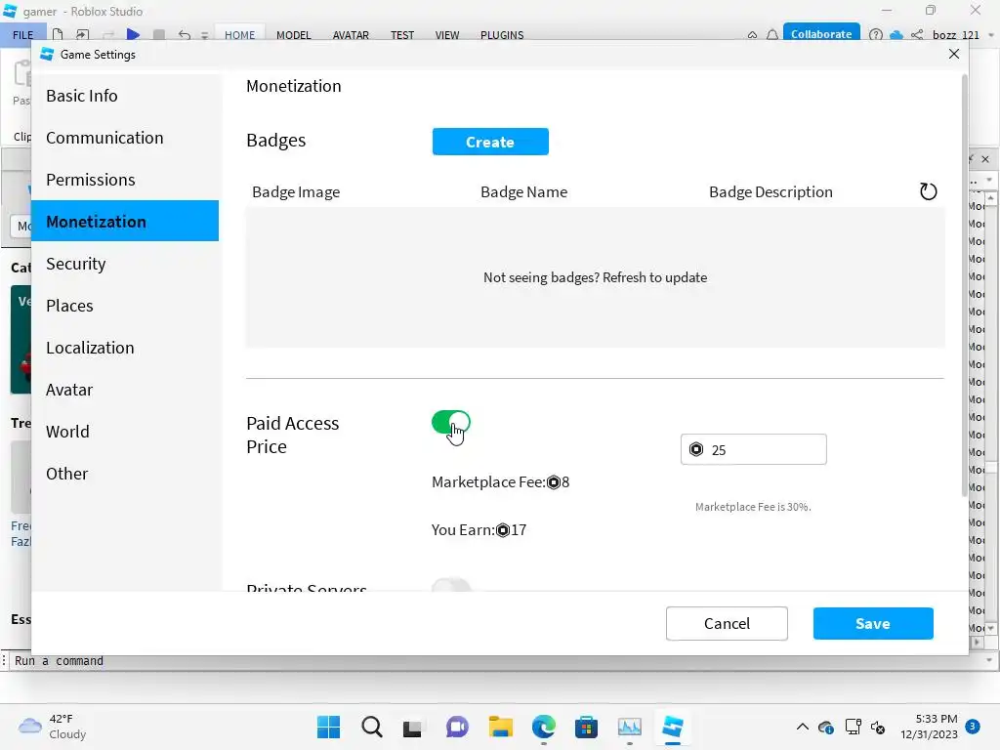This screenshot has height=750, width=1000.
Task: Open Other settings section
Action: pos(125,474)
